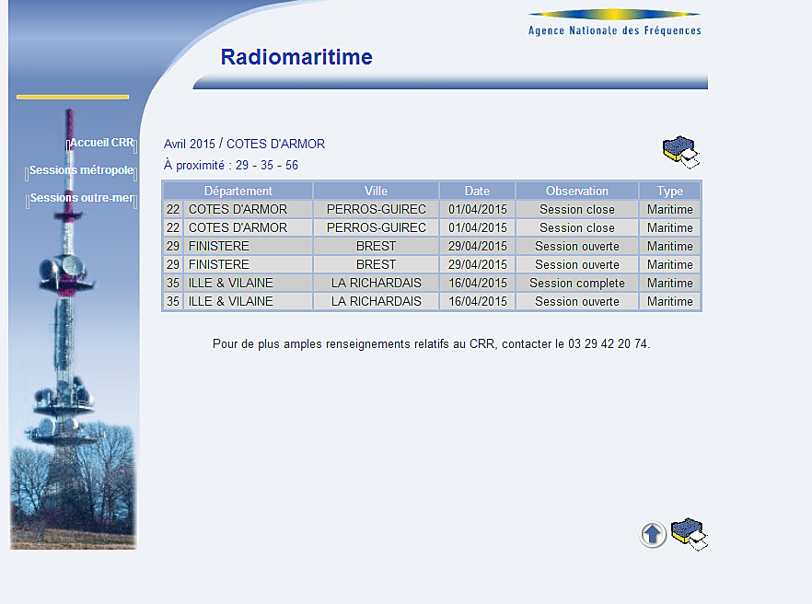
Task: Open the Accueil CRR menu link
Action: [x=101, y=143]
